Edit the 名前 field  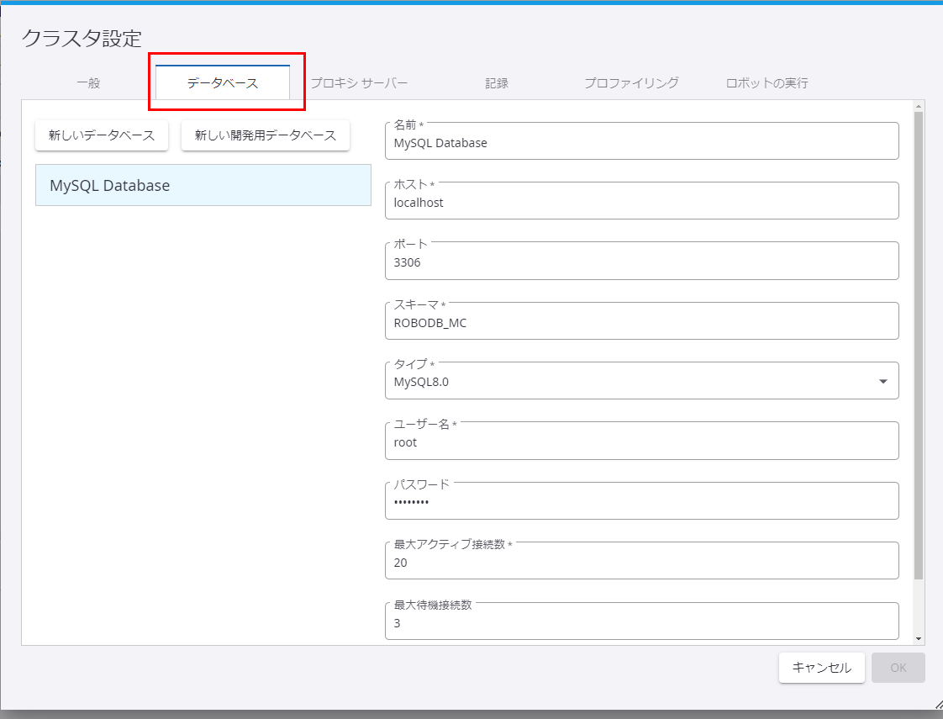(642, 141)
